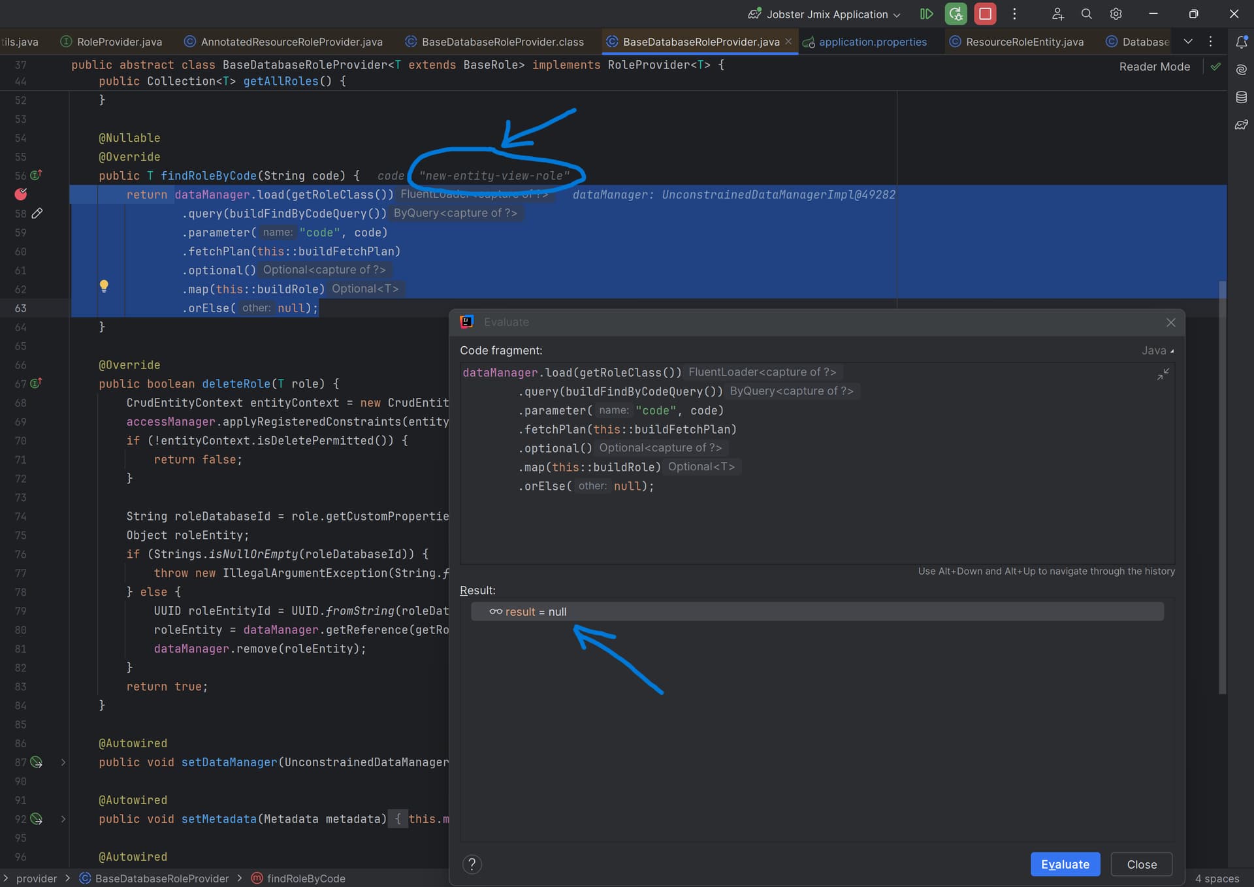Click the override gutter icon on line 56

click(x=36, y=175)
